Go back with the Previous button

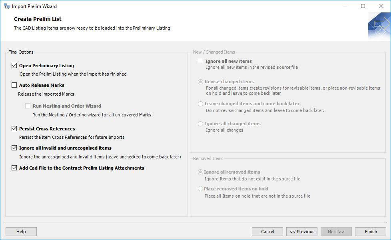(302, 232)
